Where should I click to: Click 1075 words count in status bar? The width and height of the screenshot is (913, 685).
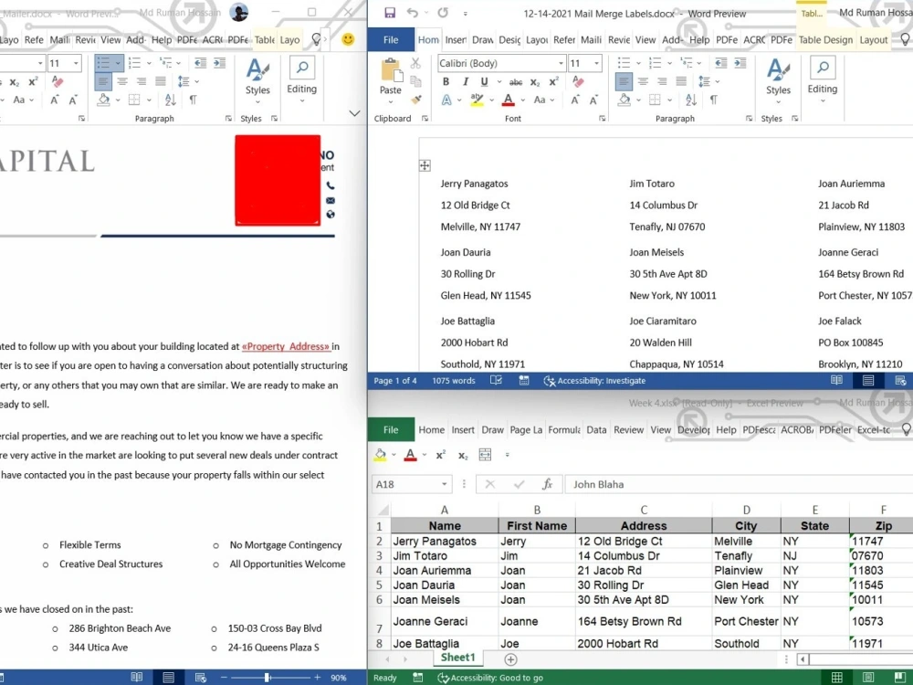click(454, 381)
